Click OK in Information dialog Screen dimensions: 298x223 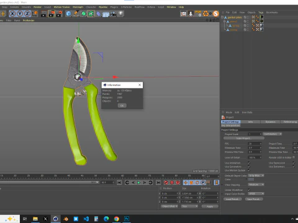122,105
